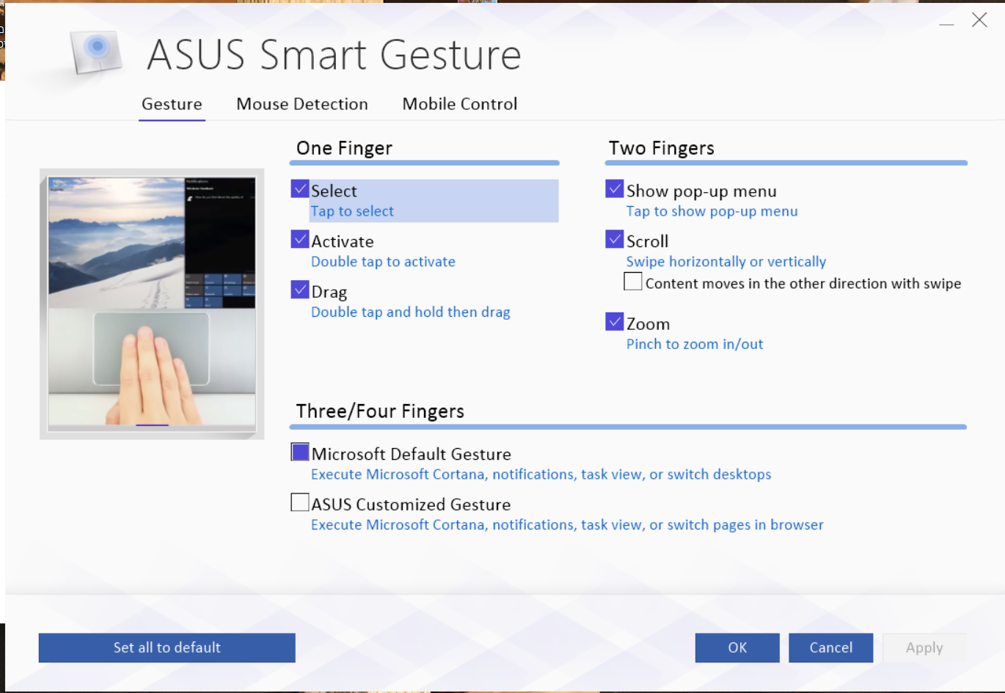Click the ASUS Smart Gesture title text
1005x693 pixels.
(x=334, y=55)
